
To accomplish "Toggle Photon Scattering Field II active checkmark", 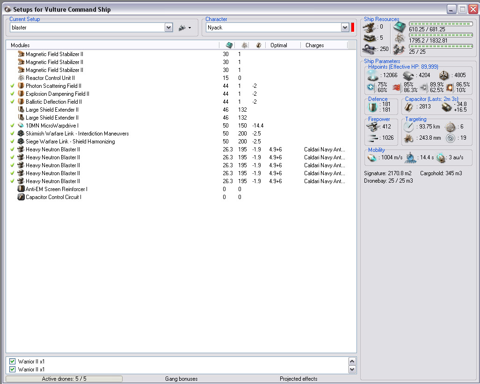I will (x=12, y=86).
